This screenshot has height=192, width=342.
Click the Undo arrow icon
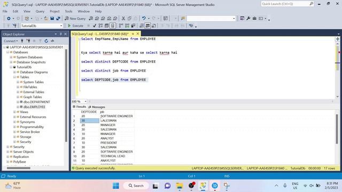point(144,19)
